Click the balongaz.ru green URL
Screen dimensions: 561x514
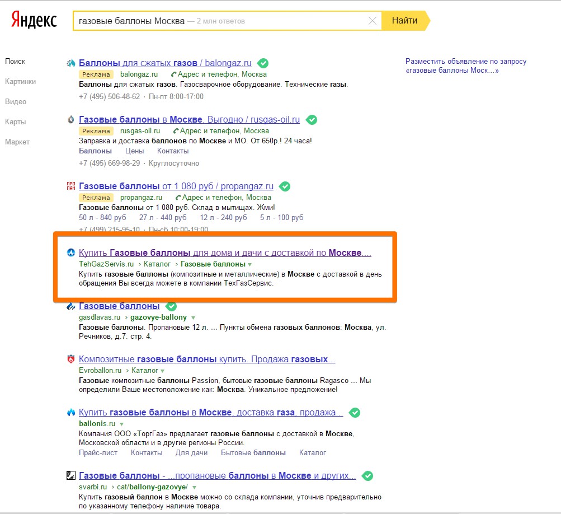139,74
